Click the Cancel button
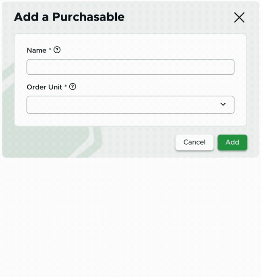The height and width of the screenshot is (277, 261). click(x=194, y=142)
